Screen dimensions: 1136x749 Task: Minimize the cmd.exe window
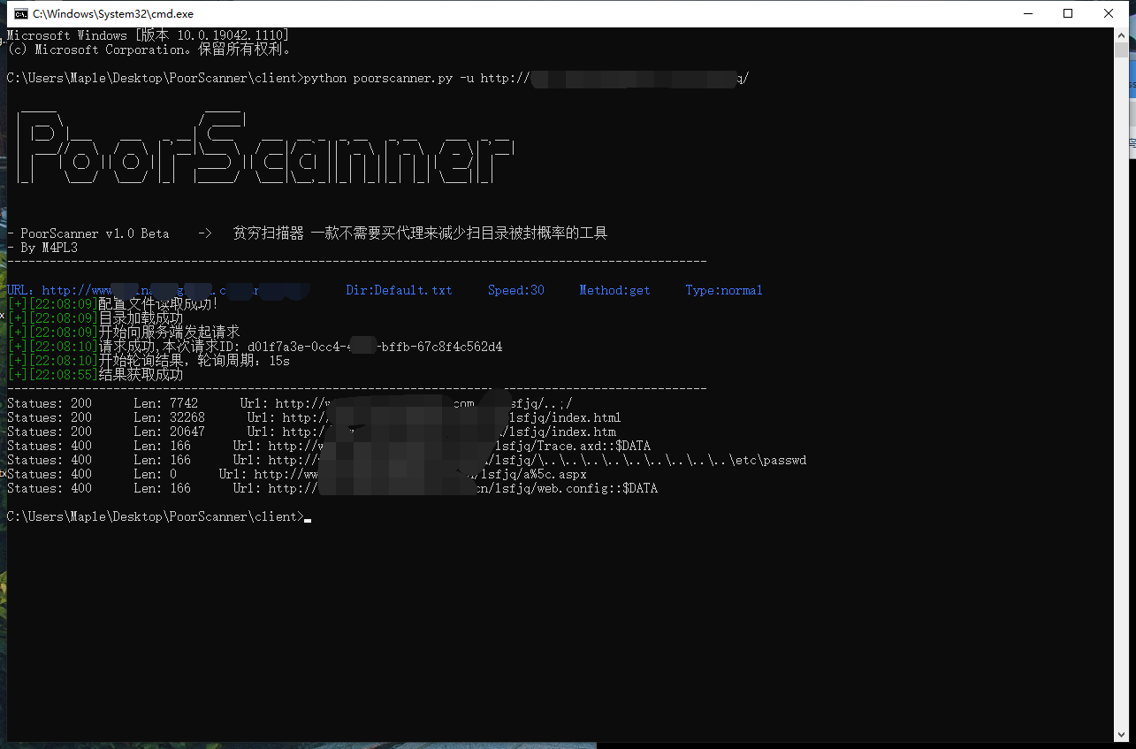pos(1027,13)
